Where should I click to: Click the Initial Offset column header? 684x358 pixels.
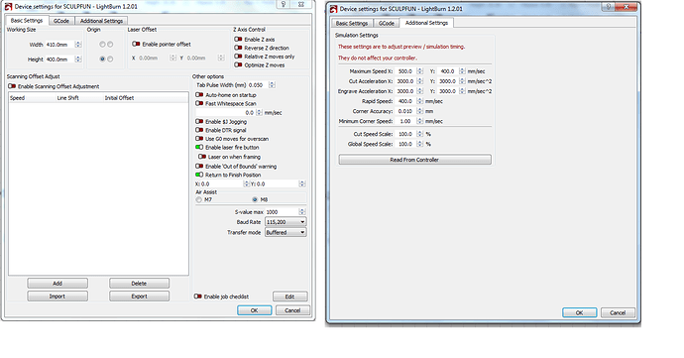pyautogui.click(x=119, y=98)
